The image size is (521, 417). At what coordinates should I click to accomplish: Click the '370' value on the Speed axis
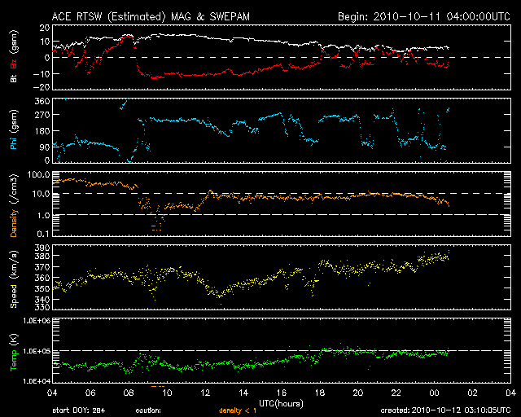tap(42, 267)
